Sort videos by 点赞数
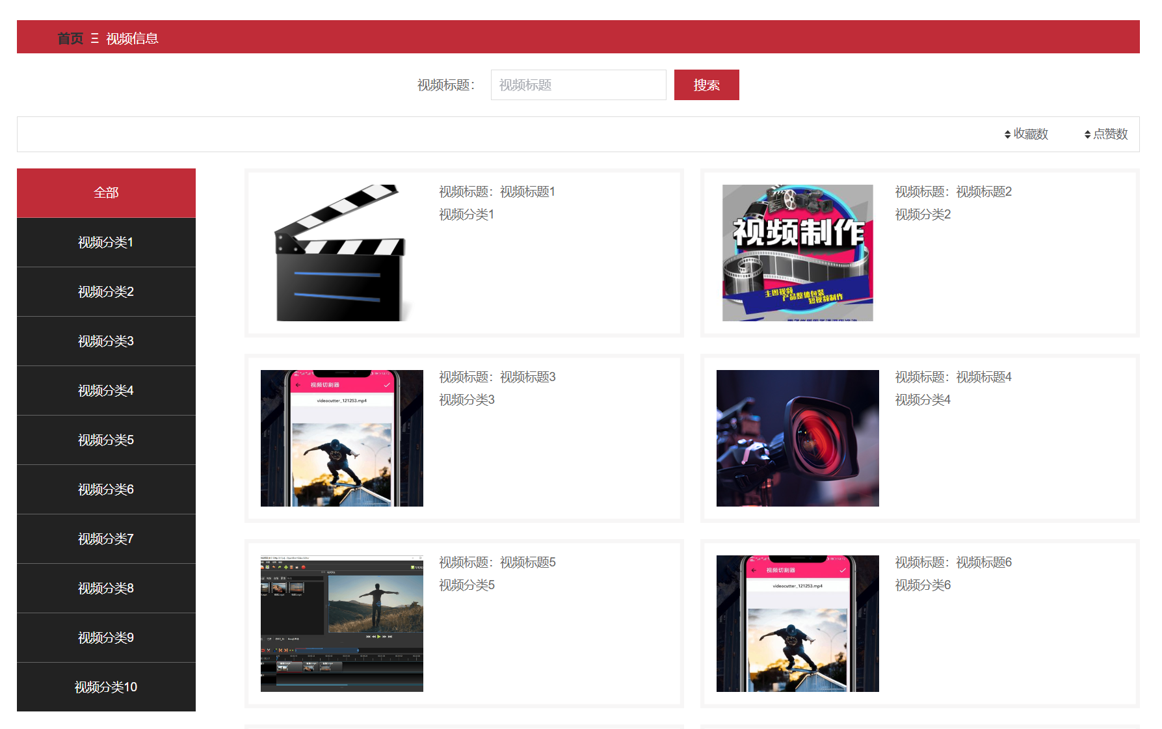The width and height of the screenshot is (1162, 729). point(1105,134)
